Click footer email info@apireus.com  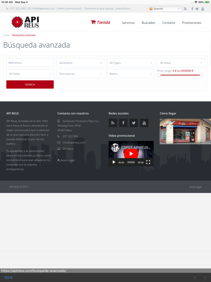click(x=74, y=142)
